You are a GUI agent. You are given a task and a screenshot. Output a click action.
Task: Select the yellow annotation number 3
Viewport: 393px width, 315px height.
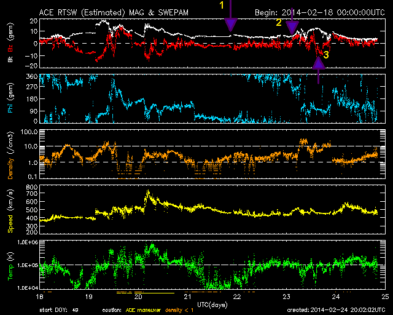(x=326, y=55)
